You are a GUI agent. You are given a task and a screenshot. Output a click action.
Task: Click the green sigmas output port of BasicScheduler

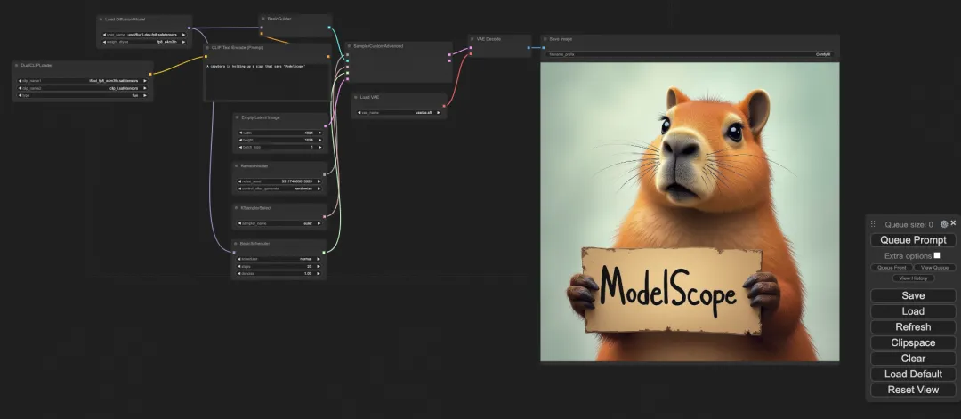click(324, 252)
